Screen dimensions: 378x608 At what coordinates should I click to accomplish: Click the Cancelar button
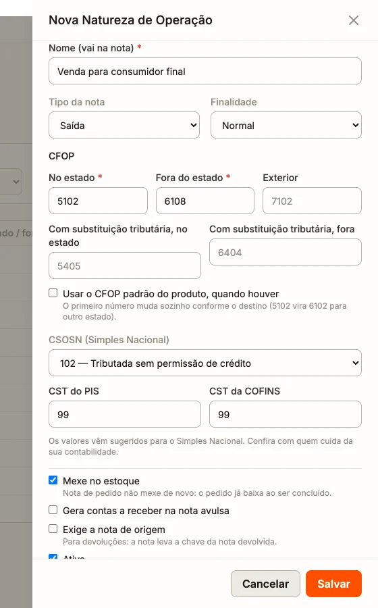tap(265, 584)
